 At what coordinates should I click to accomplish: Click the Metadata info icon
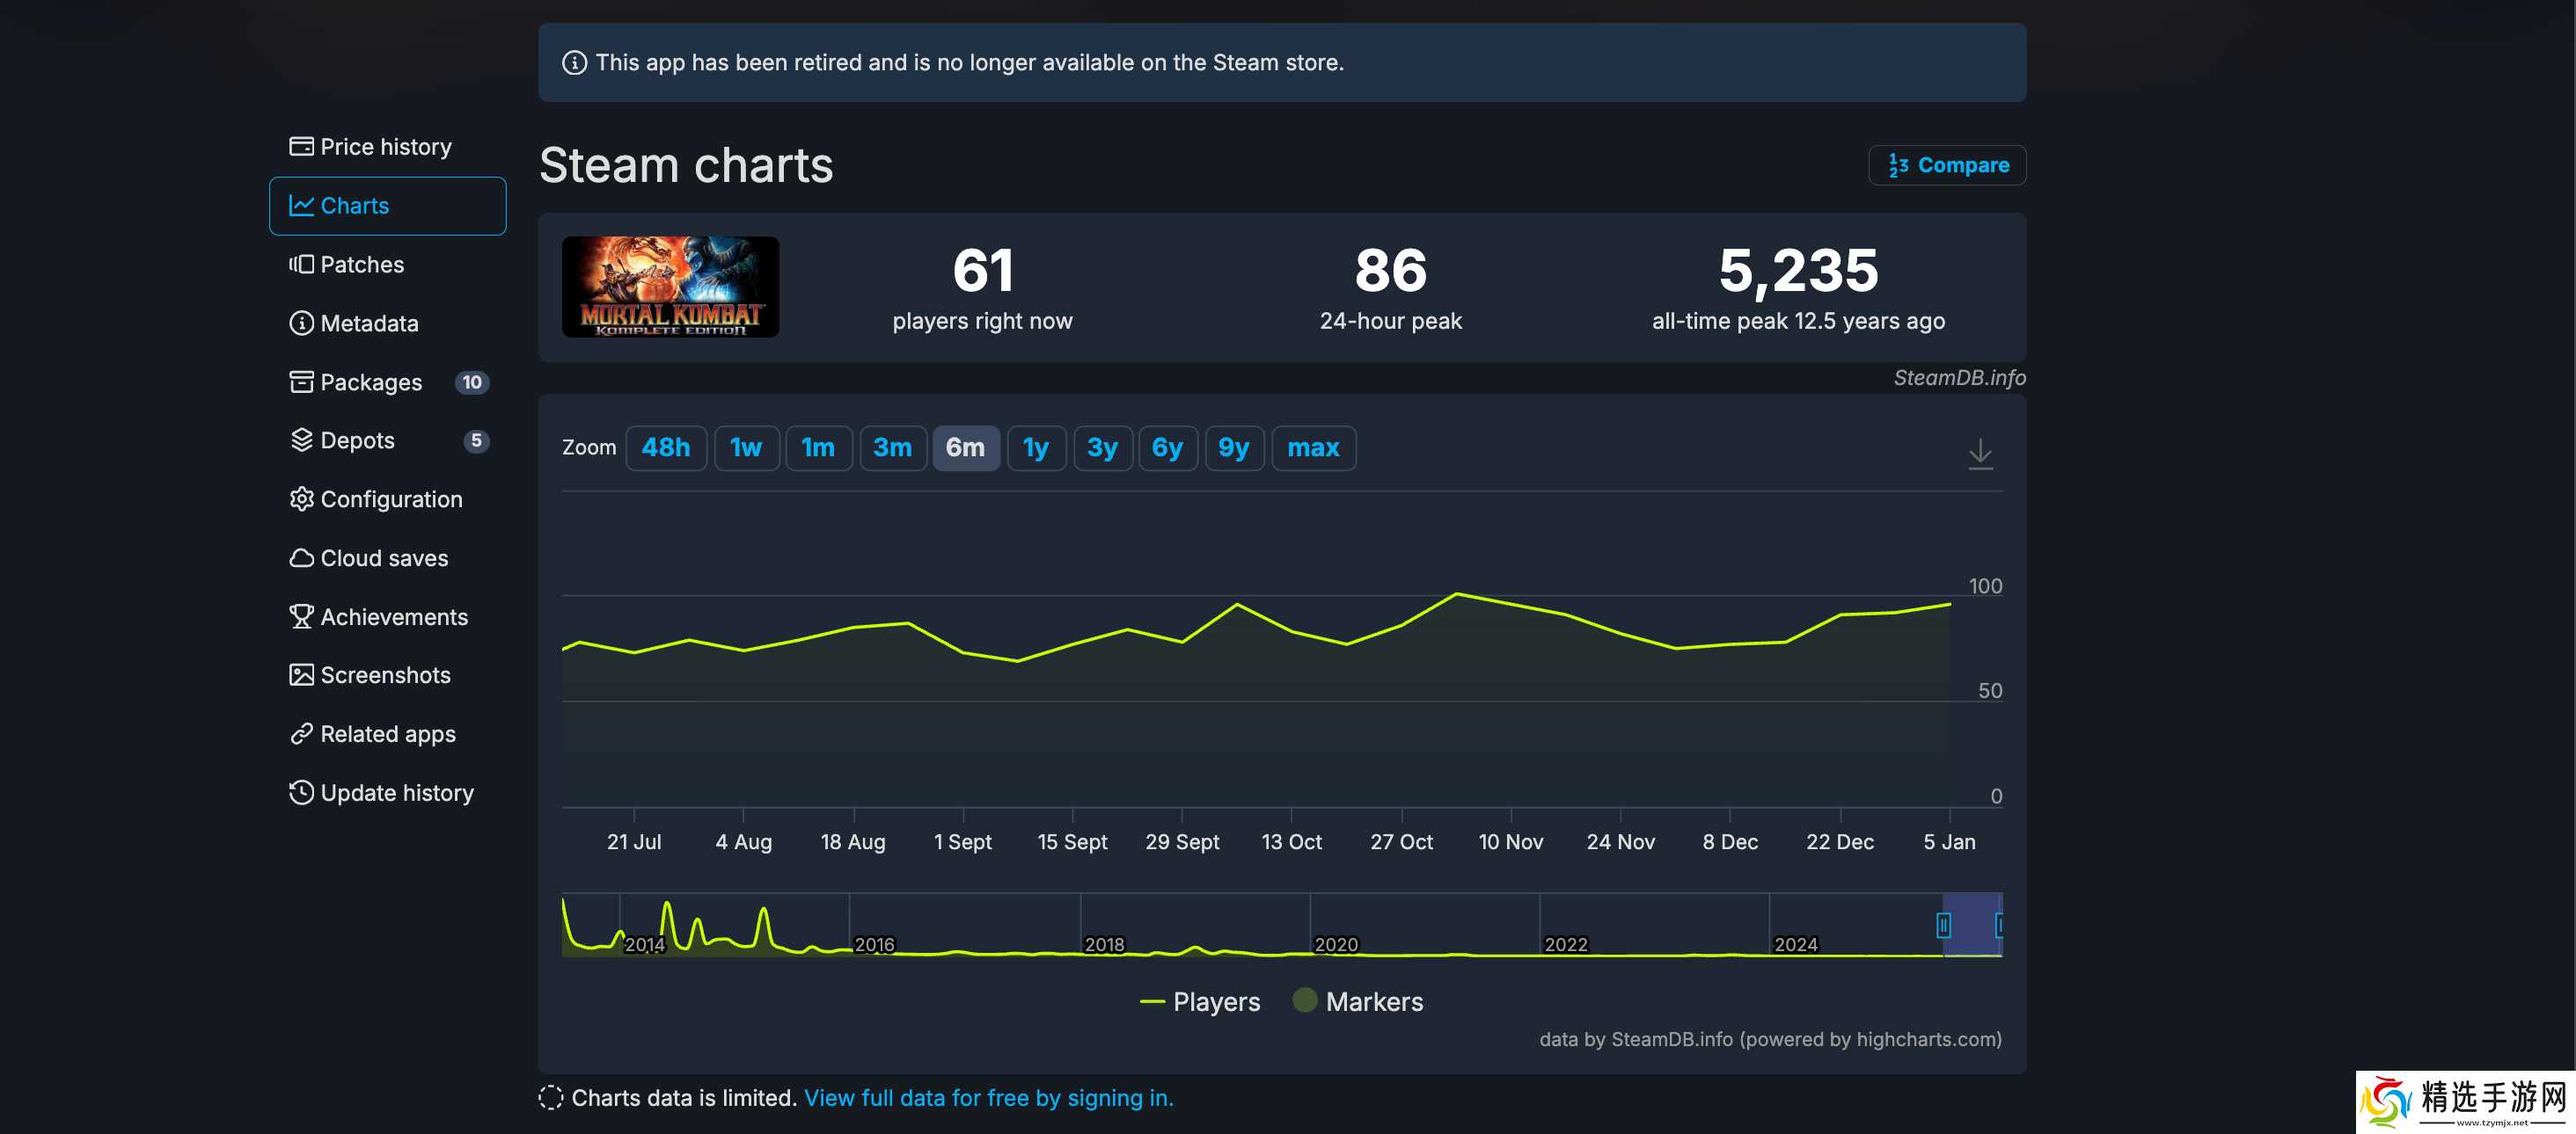pyautogui.click(x=301, y=323)
